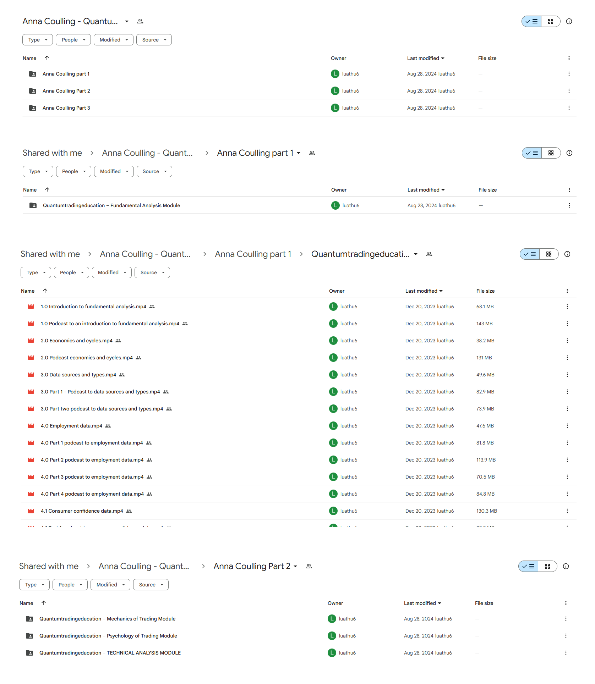
Task: Show details info for Anna Coulling - Quantu... top view
Action: coord(569,21)
